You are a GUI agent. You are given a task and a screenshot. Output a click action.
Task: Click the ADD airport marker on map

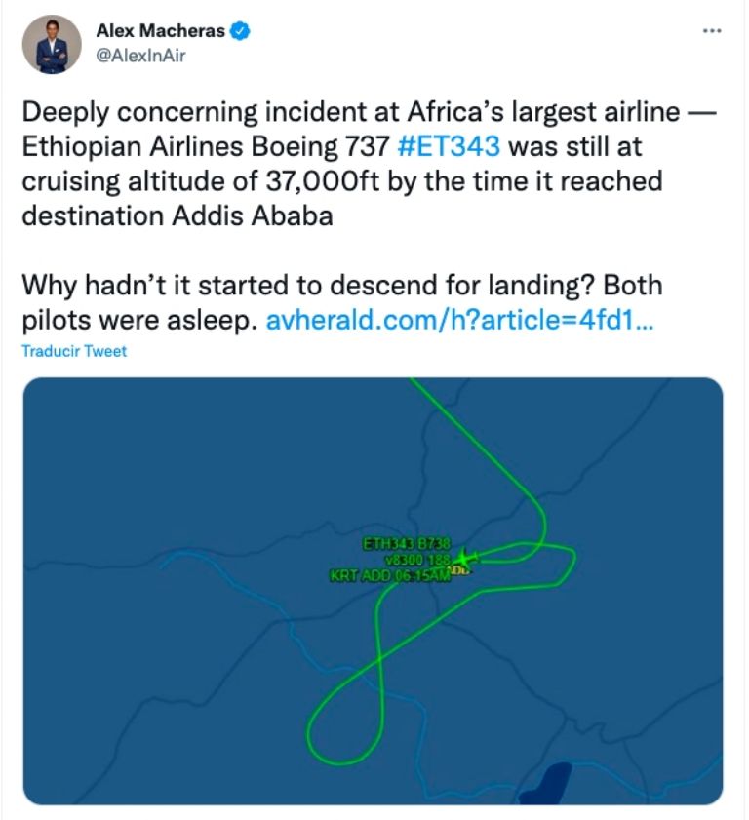pyautogui.click(x=460, y=571)
